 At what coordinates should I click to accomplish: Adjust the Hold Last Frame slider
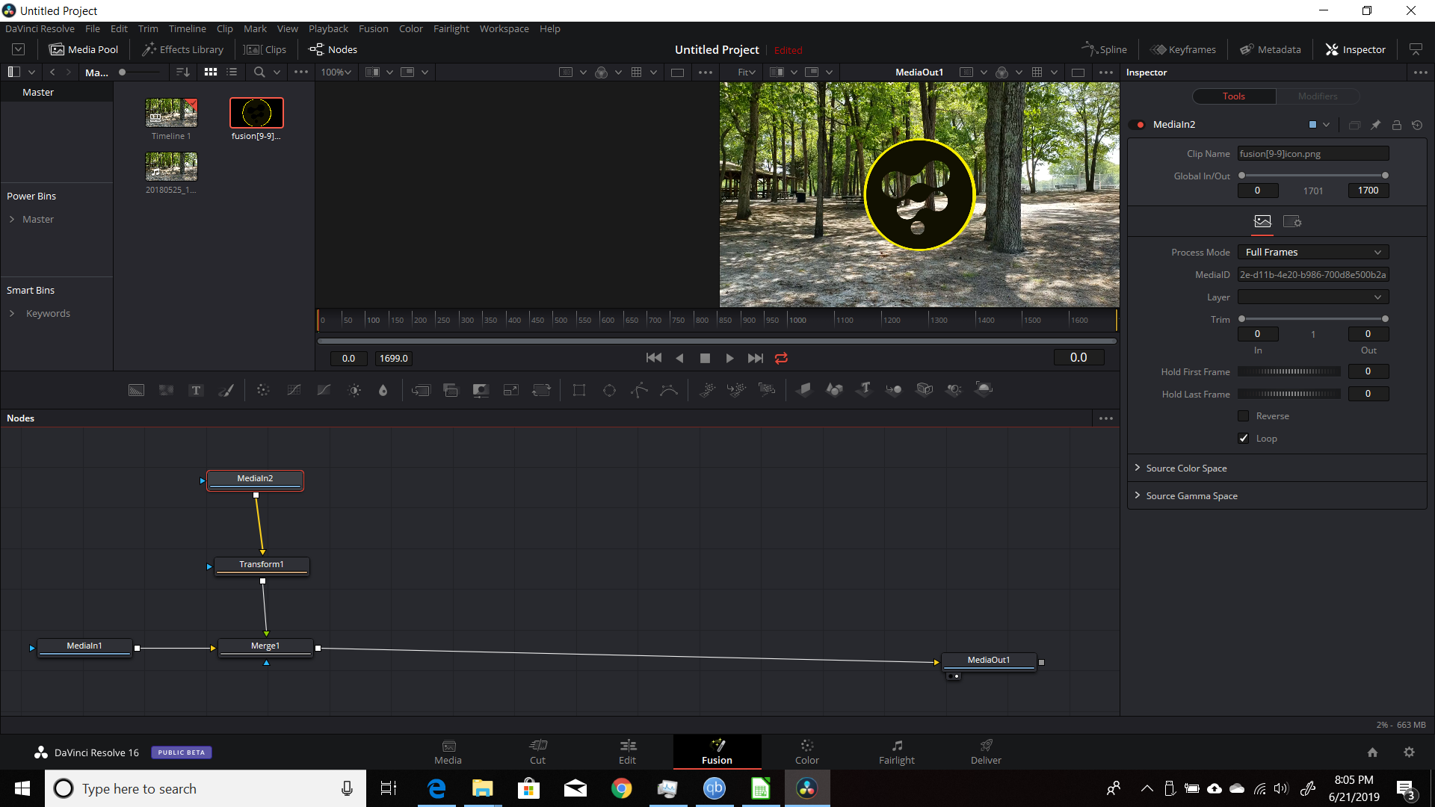1289,395
